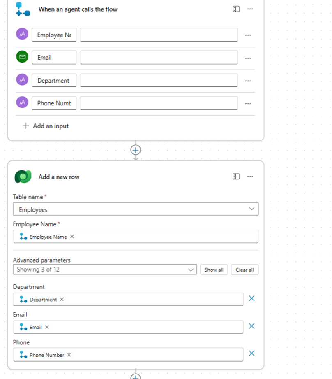Click the Phone Number description text field
This screenshot has height=379, width=332.
tap(159, 103)
